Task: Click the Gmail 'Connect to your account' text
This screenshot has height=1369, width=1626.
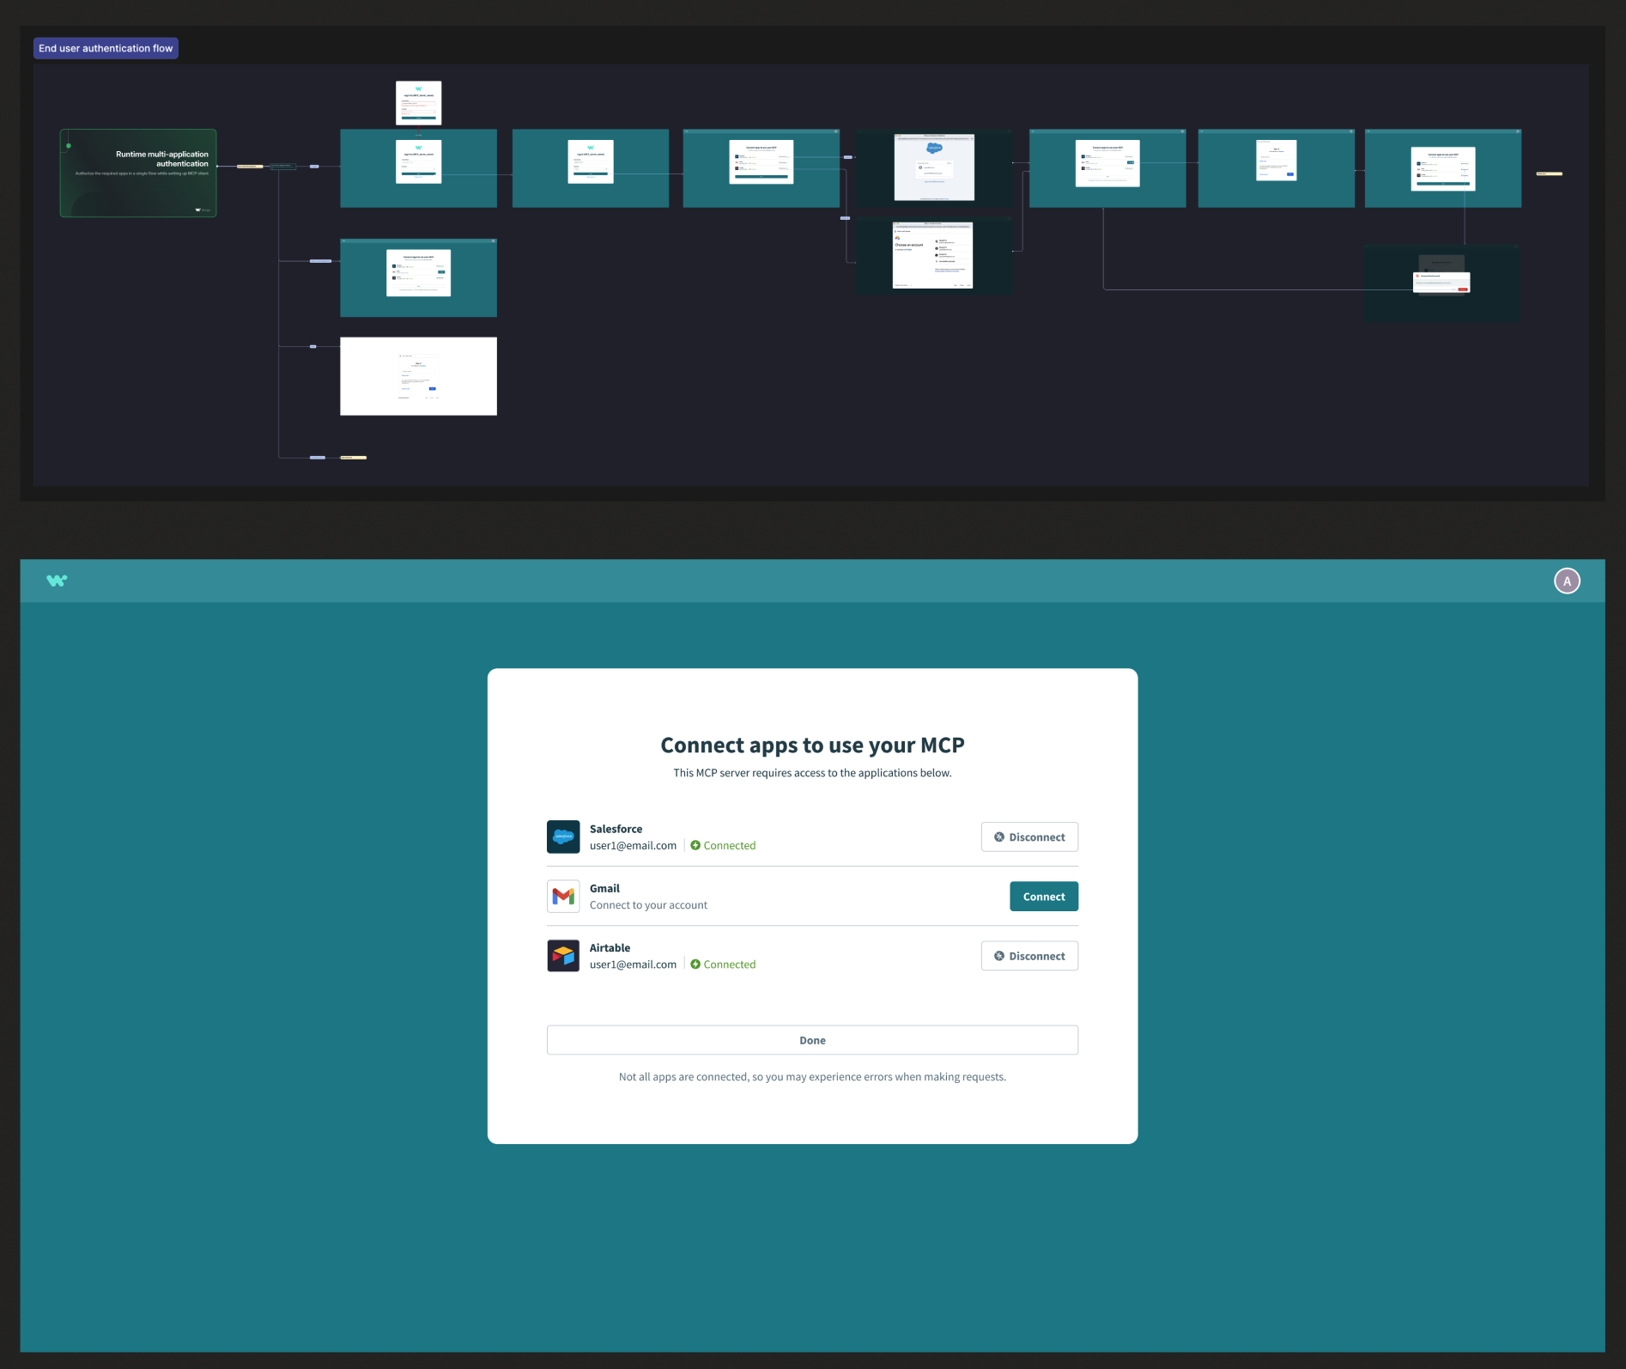Action: pyautogui.click(x=648, y=904)
